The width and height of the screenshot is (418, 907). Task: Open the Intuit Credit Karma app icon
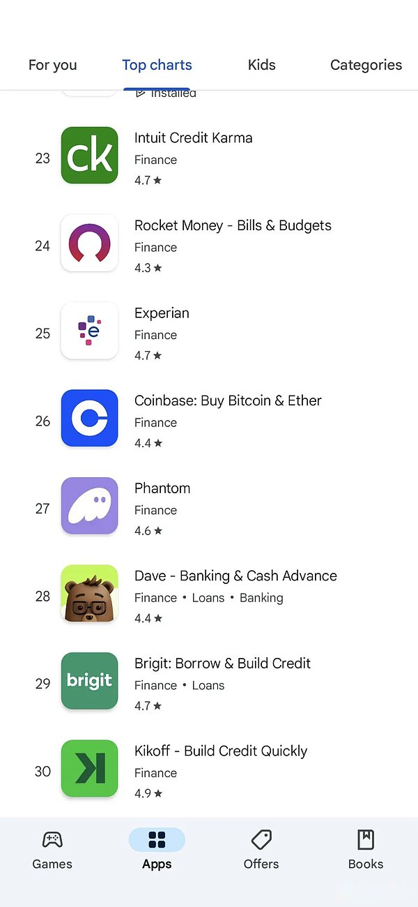click(89, 156)
